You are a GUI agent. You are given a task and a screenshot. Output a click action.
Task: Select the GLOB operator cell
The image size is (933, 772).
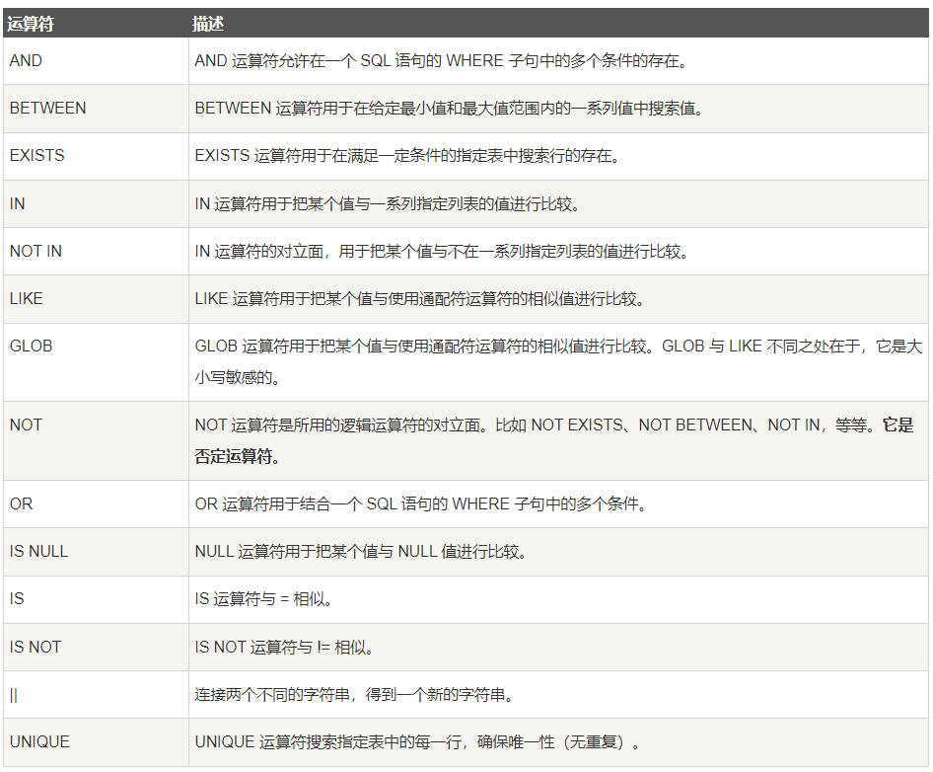[x=96, y=361]
